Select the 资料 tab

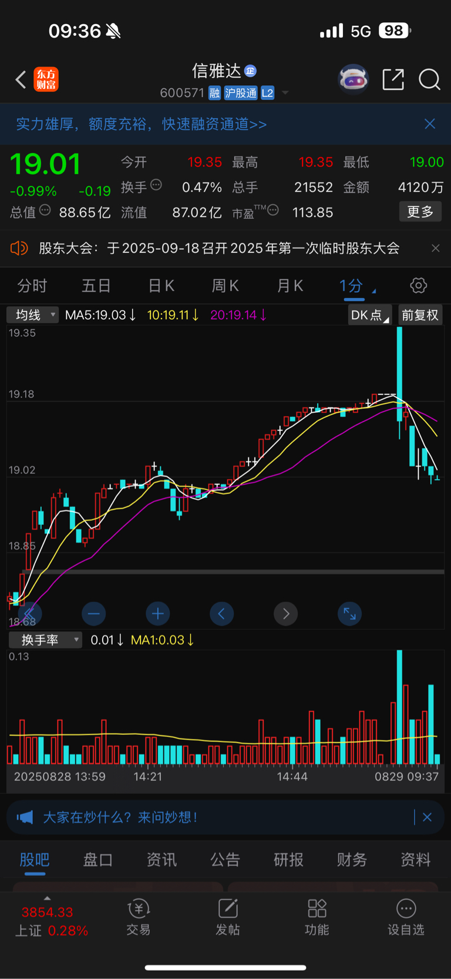[x=416, y=860]
